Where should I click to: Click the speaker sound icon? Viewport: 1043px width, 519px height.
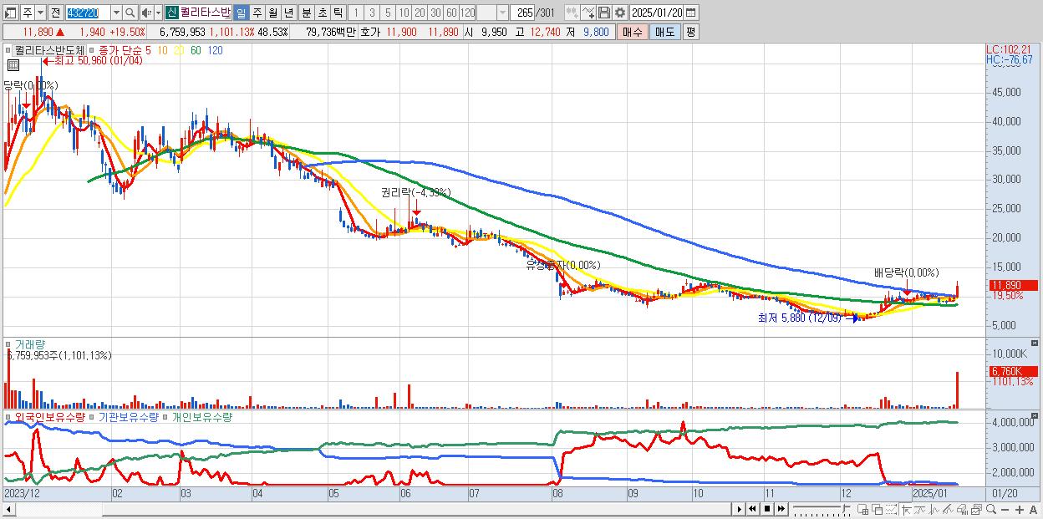click(145, 13)
